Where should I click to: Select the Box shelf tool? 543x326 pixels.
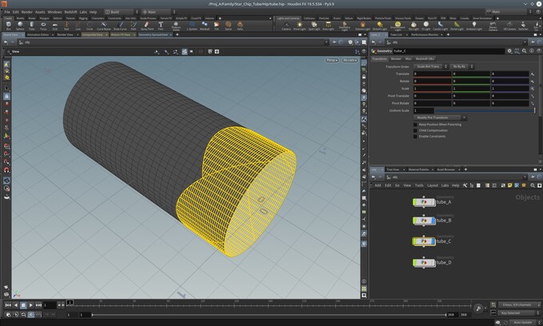coord(8,26)
